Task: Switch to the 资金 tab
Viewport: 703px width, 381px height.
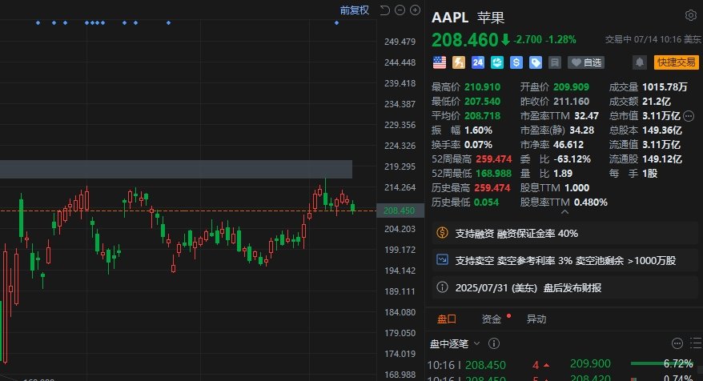Action: coord(492,319)
